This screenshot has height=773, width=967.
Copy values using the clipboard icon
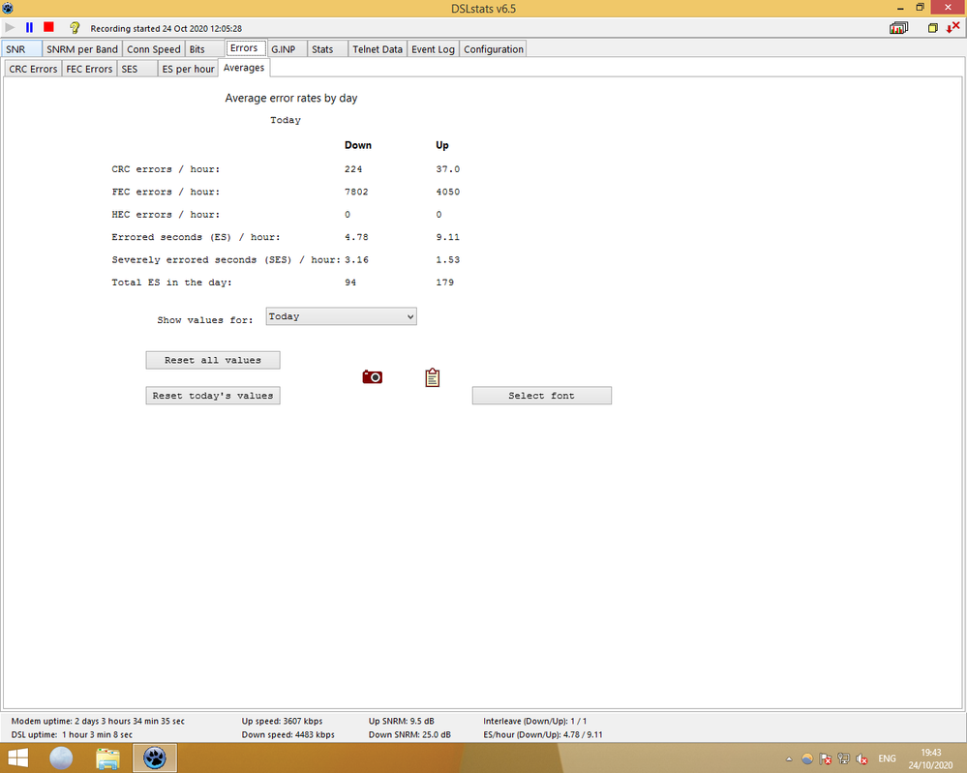click(x=433, y=377)
